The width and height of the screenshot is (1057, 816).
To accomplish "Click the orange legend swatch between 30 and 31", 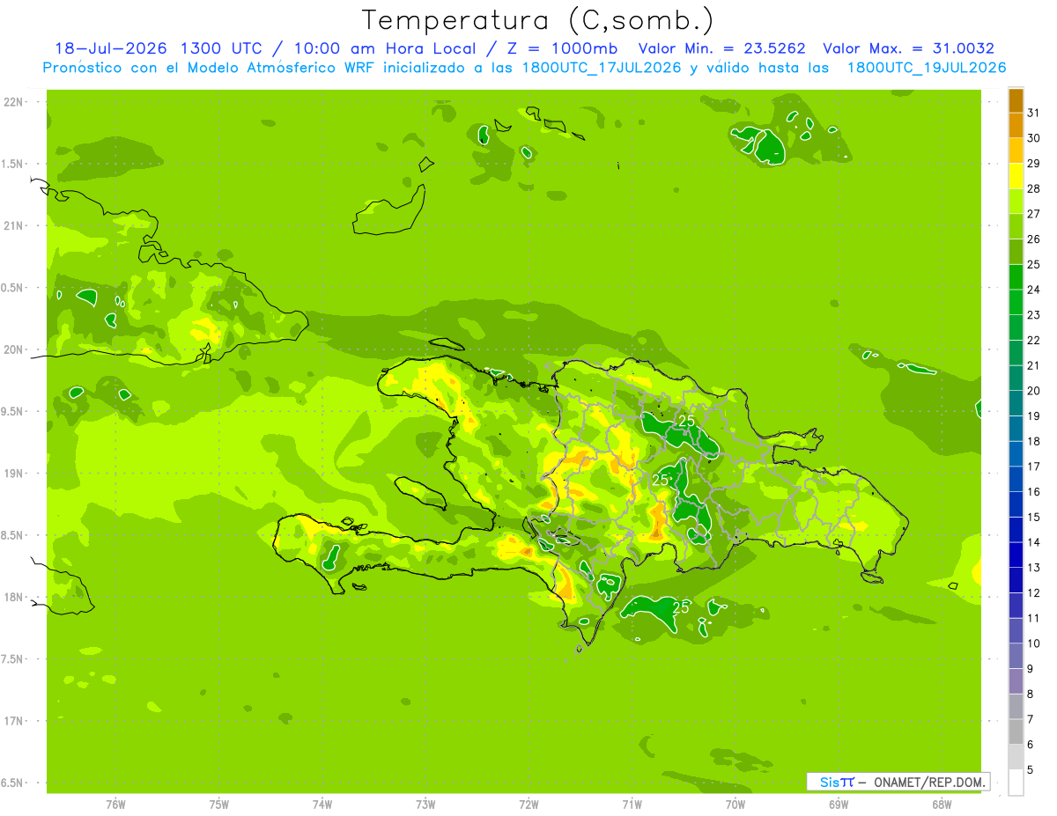I will tap(1016, 125).
